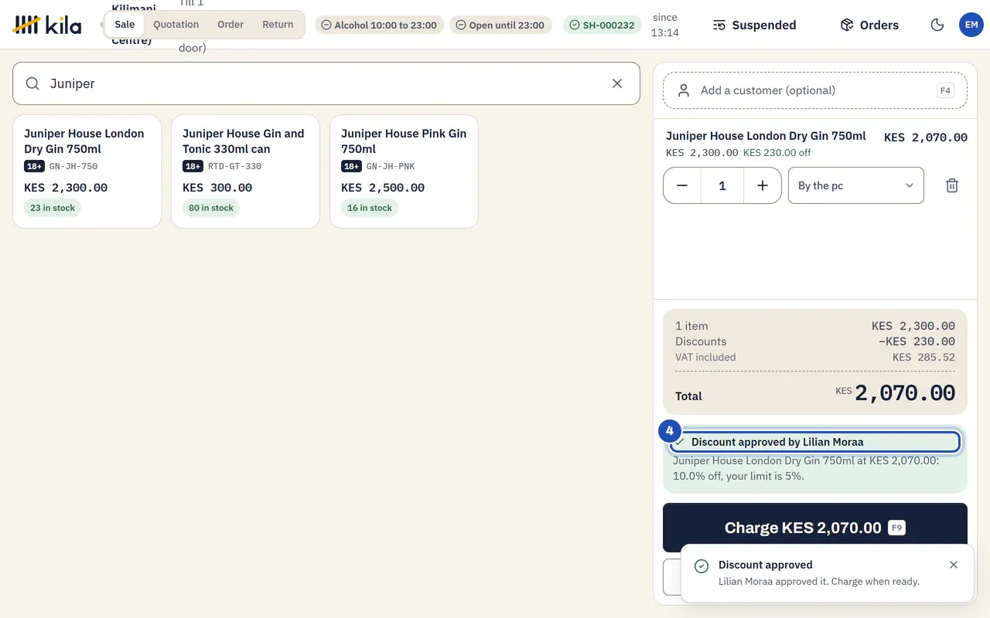This screenshot has width=990, height=618.
Task: Expand the By the pc unit dropdown
Action: coord(856,185)
